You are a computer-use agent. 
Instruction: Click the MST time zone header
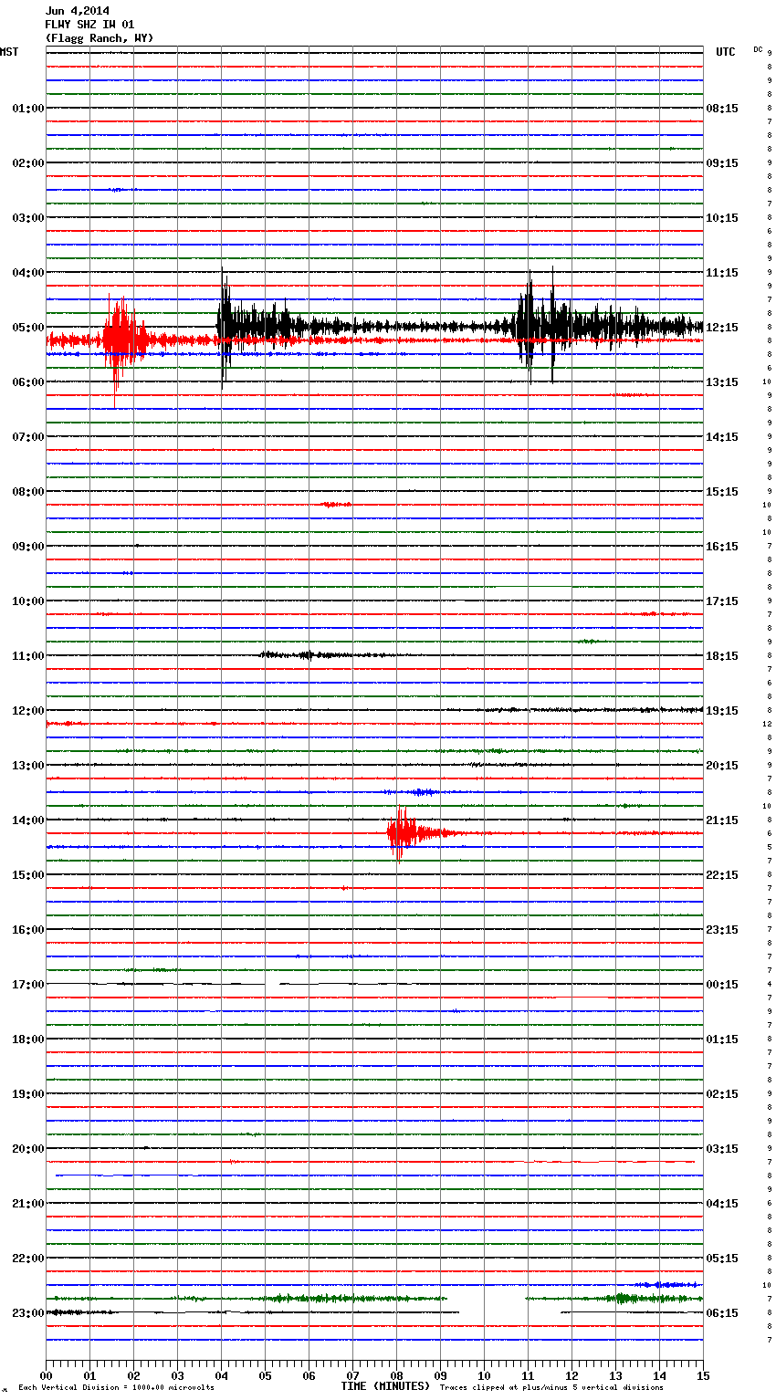tap(9, 52)
